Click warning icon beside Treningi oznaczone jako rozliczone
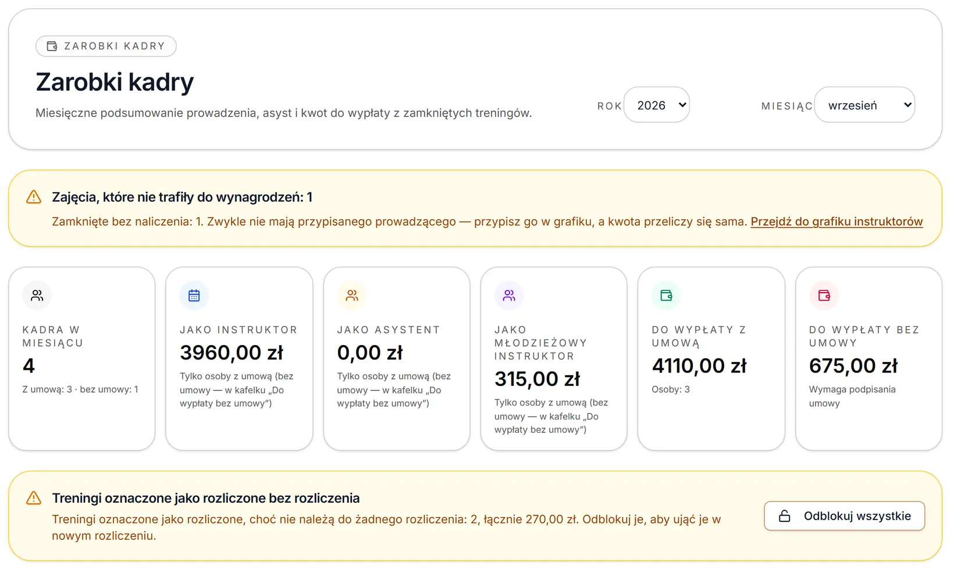This screenshot has width=954, height=576. pyautogui.click(x=34, y=498)
